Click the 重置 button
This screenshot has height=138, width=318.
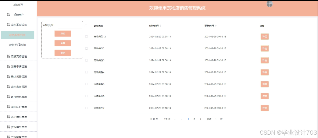63,43
